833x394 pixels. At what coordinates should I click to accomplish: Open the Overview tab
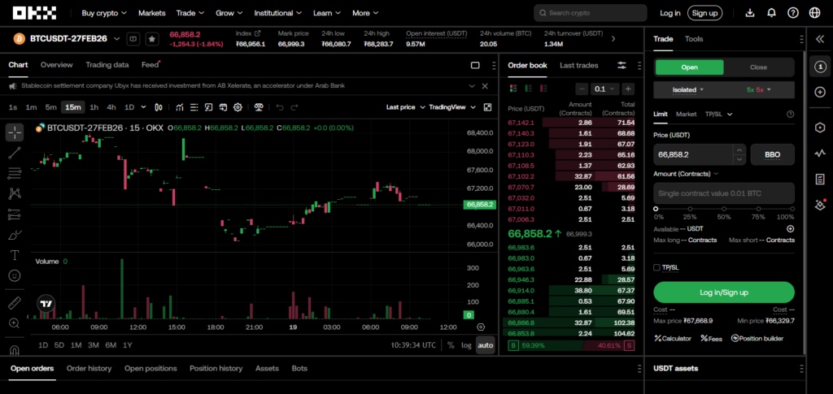[x=56, y=65]
